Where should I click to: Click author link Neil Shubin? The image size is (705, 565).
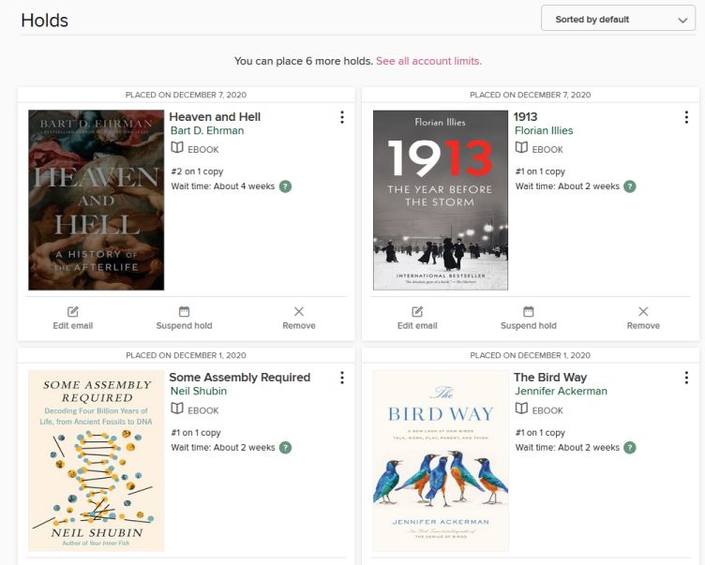click(x=198, y=391)
